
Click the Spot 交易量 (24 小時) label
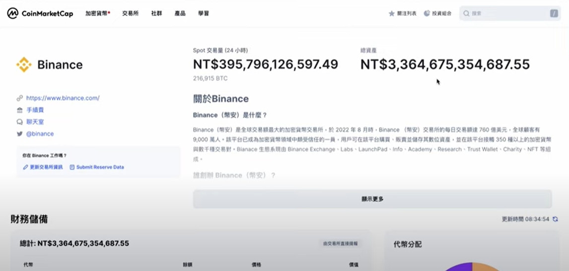pos(220,51)
